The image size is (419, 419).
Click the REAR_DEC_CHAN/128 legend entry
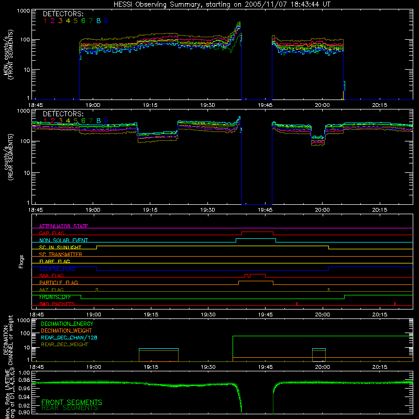tap(69, 338)
